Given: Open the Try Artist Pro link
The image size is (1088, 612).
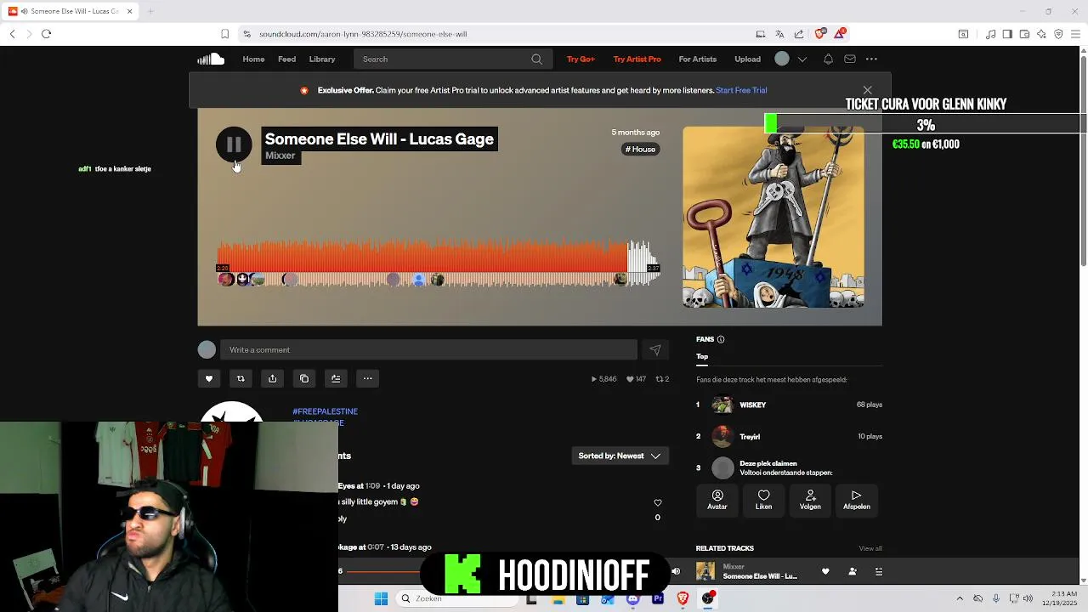Looking at the screenshot, I should [637, 59].
